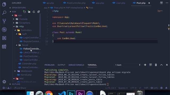Select the Terminal panel tab
This screenshot has width=170, height=95.
92,65
